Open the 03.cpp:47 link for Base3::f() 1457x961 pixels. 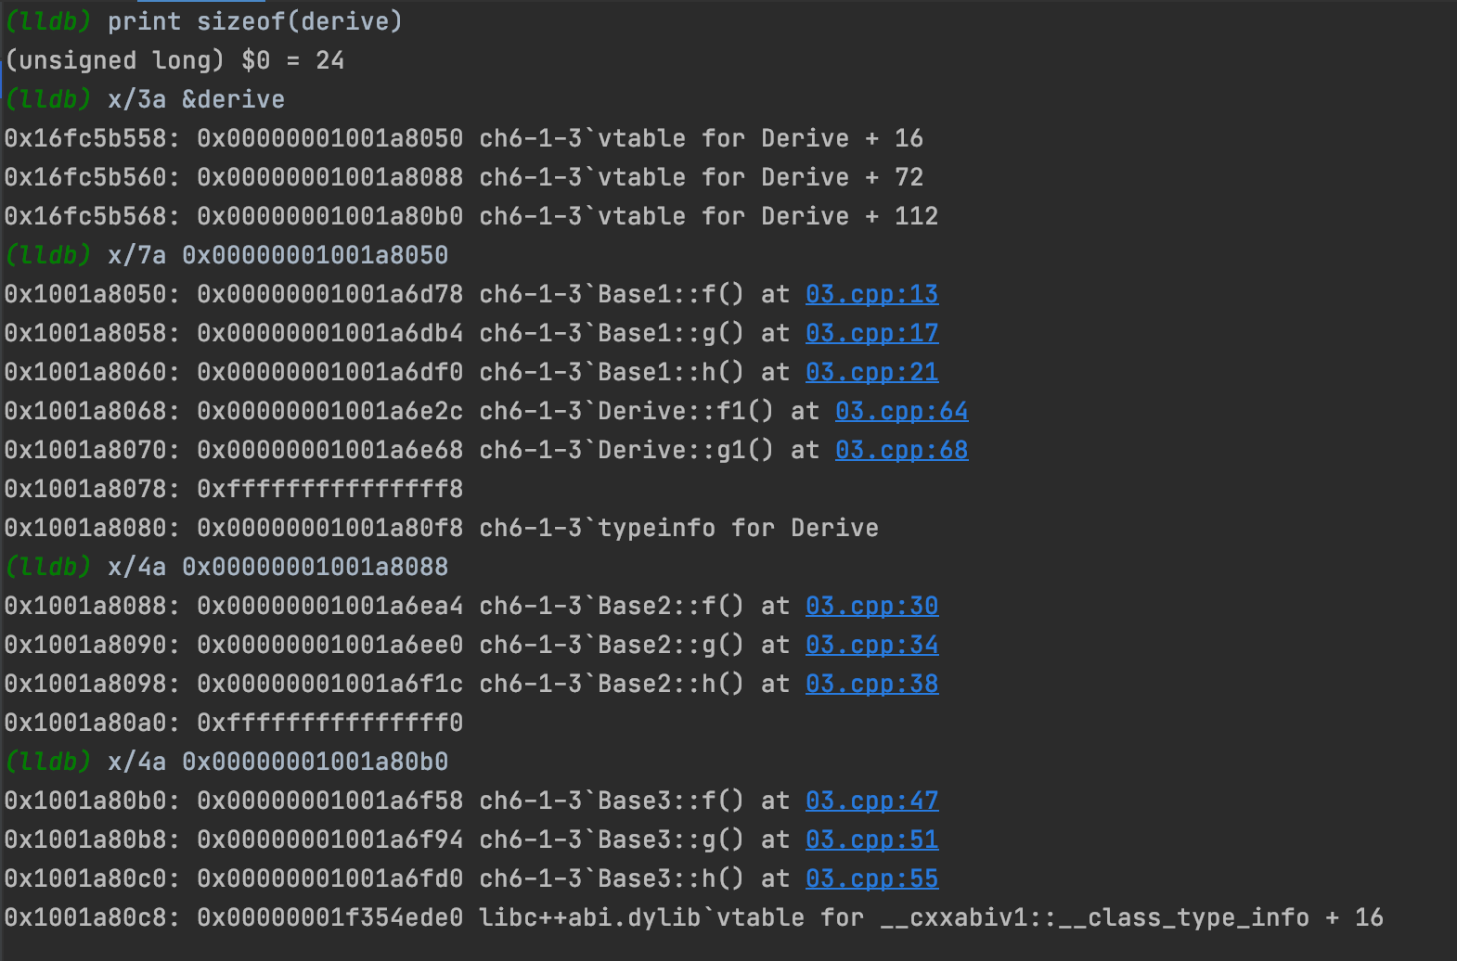pos(871,801)
